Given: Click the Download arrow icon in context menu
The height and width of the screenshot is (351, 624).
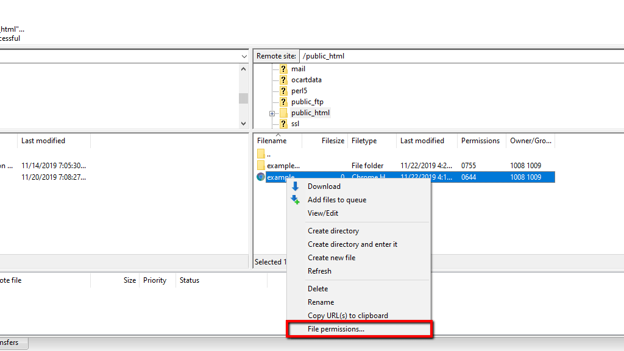Looking at the screenshot, I should 296,186.
